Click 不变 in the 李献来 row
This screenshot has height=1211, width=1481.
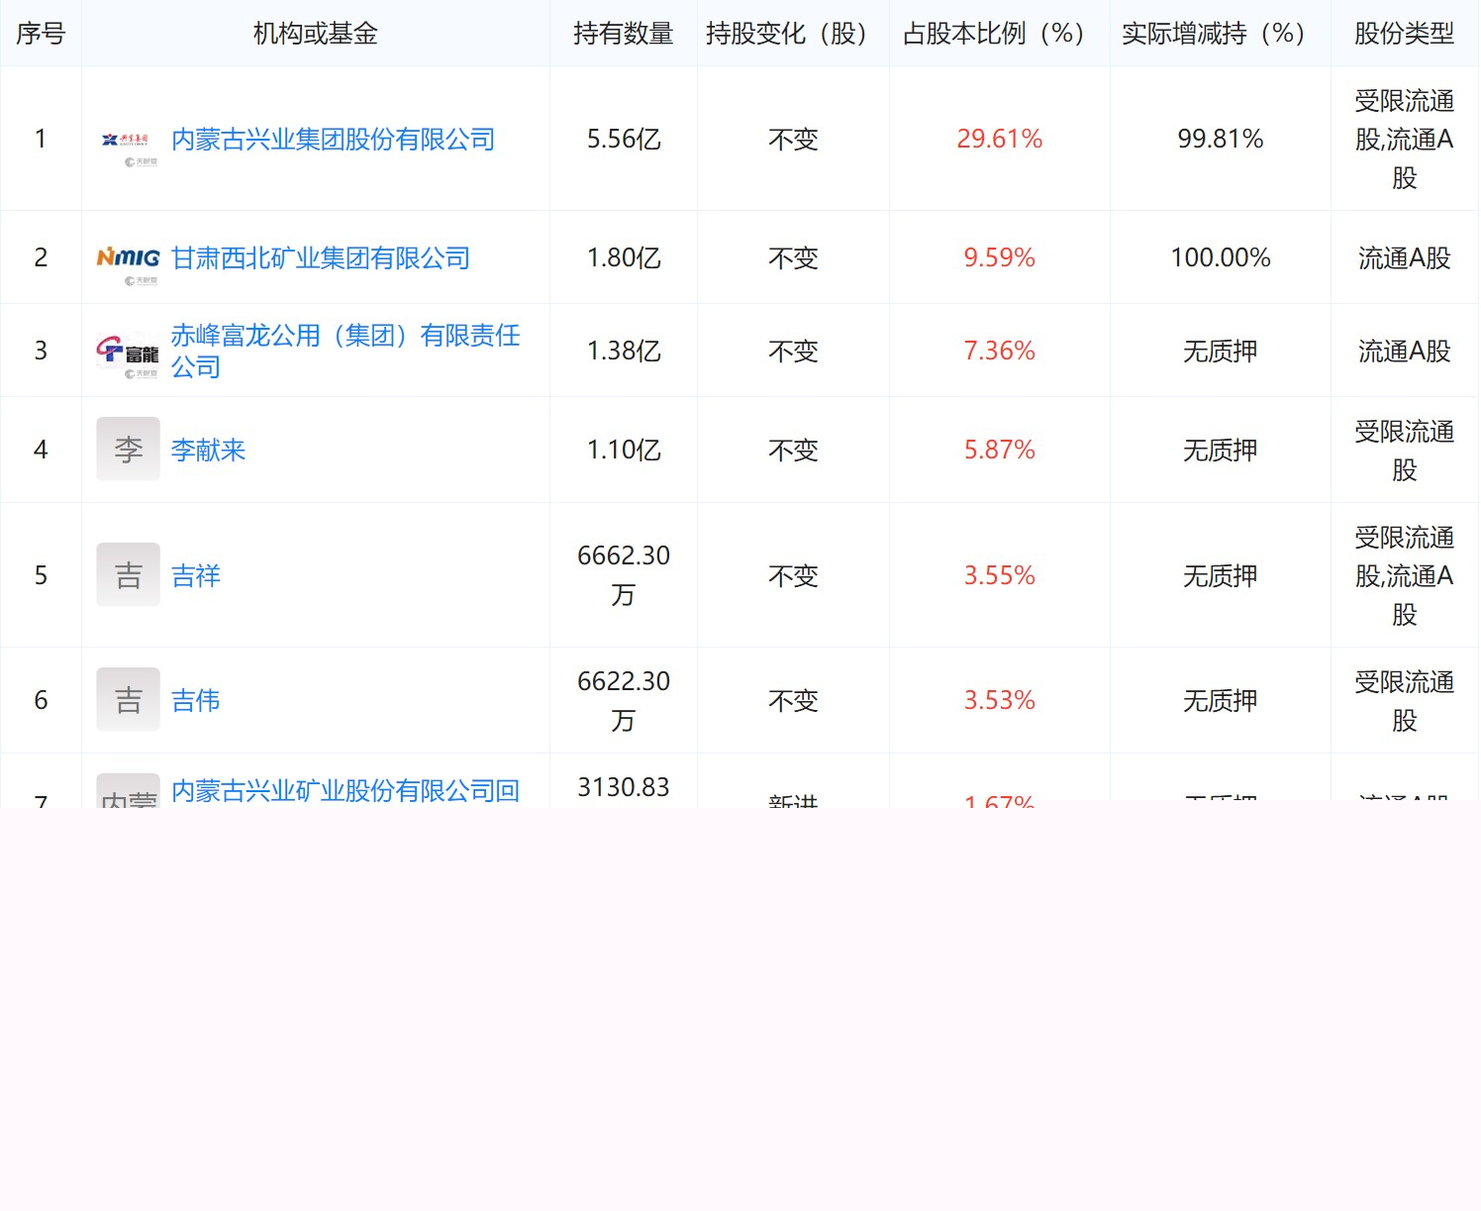tap(793, 451)
